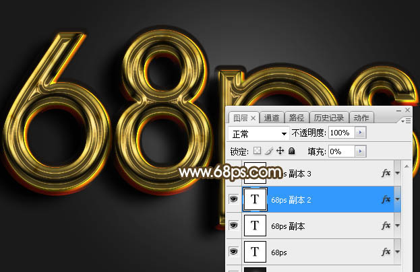Select the bottom 68ps text layer name
This screenshot has height=272, width=420.
pyautogui.click(x=279, y=252)
